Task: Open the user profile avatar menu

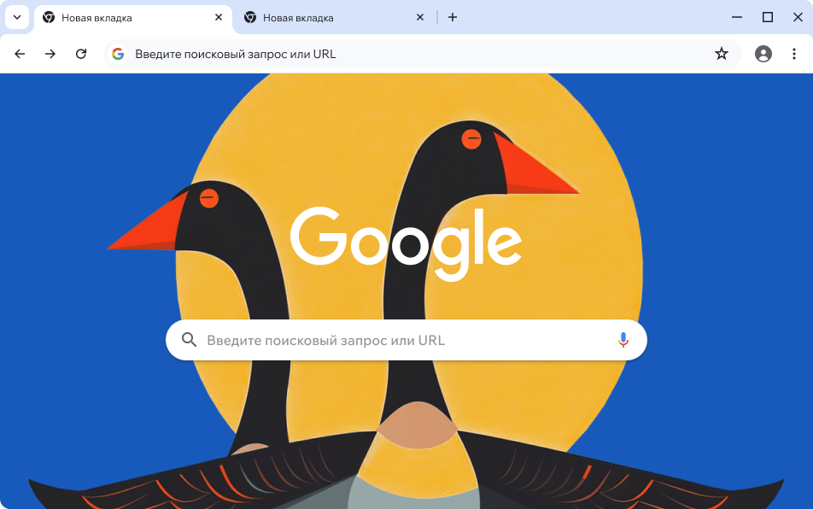Action: click(x=763, y=54)
